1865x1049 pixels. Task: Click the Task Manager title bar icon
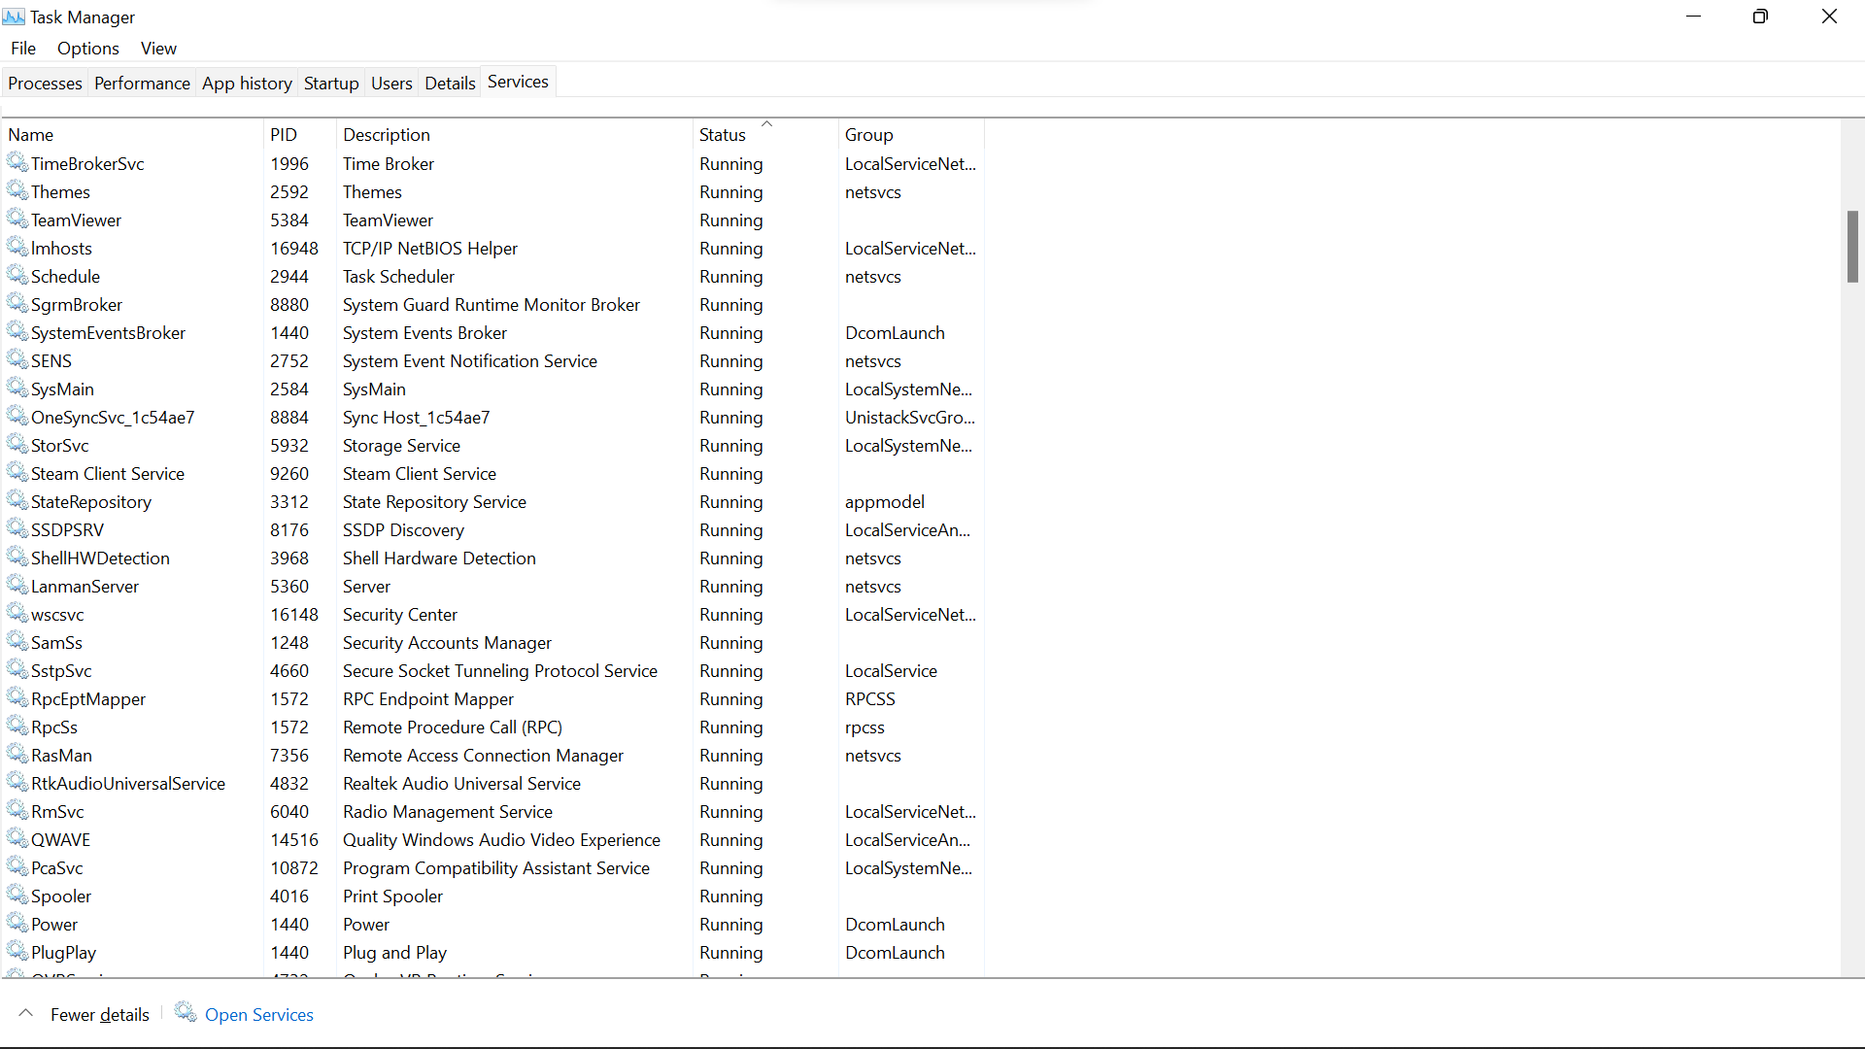[14, 17]
